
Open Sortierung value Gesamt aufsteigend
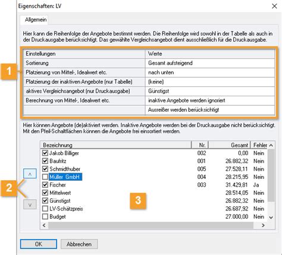210,63
